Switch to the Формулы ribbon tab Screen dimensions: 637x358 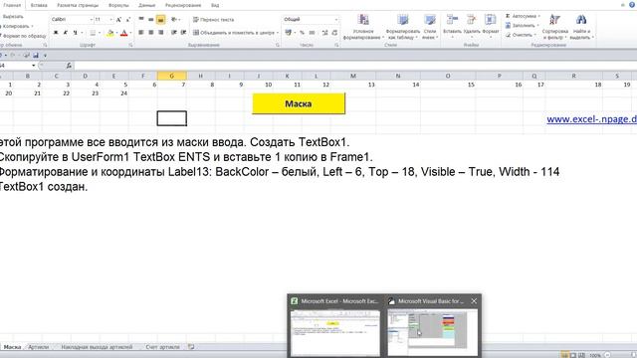[x=118, y=5]
